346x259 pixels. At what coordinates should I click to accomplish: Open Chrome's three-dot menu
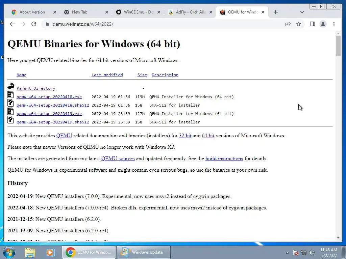click(334, 24)
